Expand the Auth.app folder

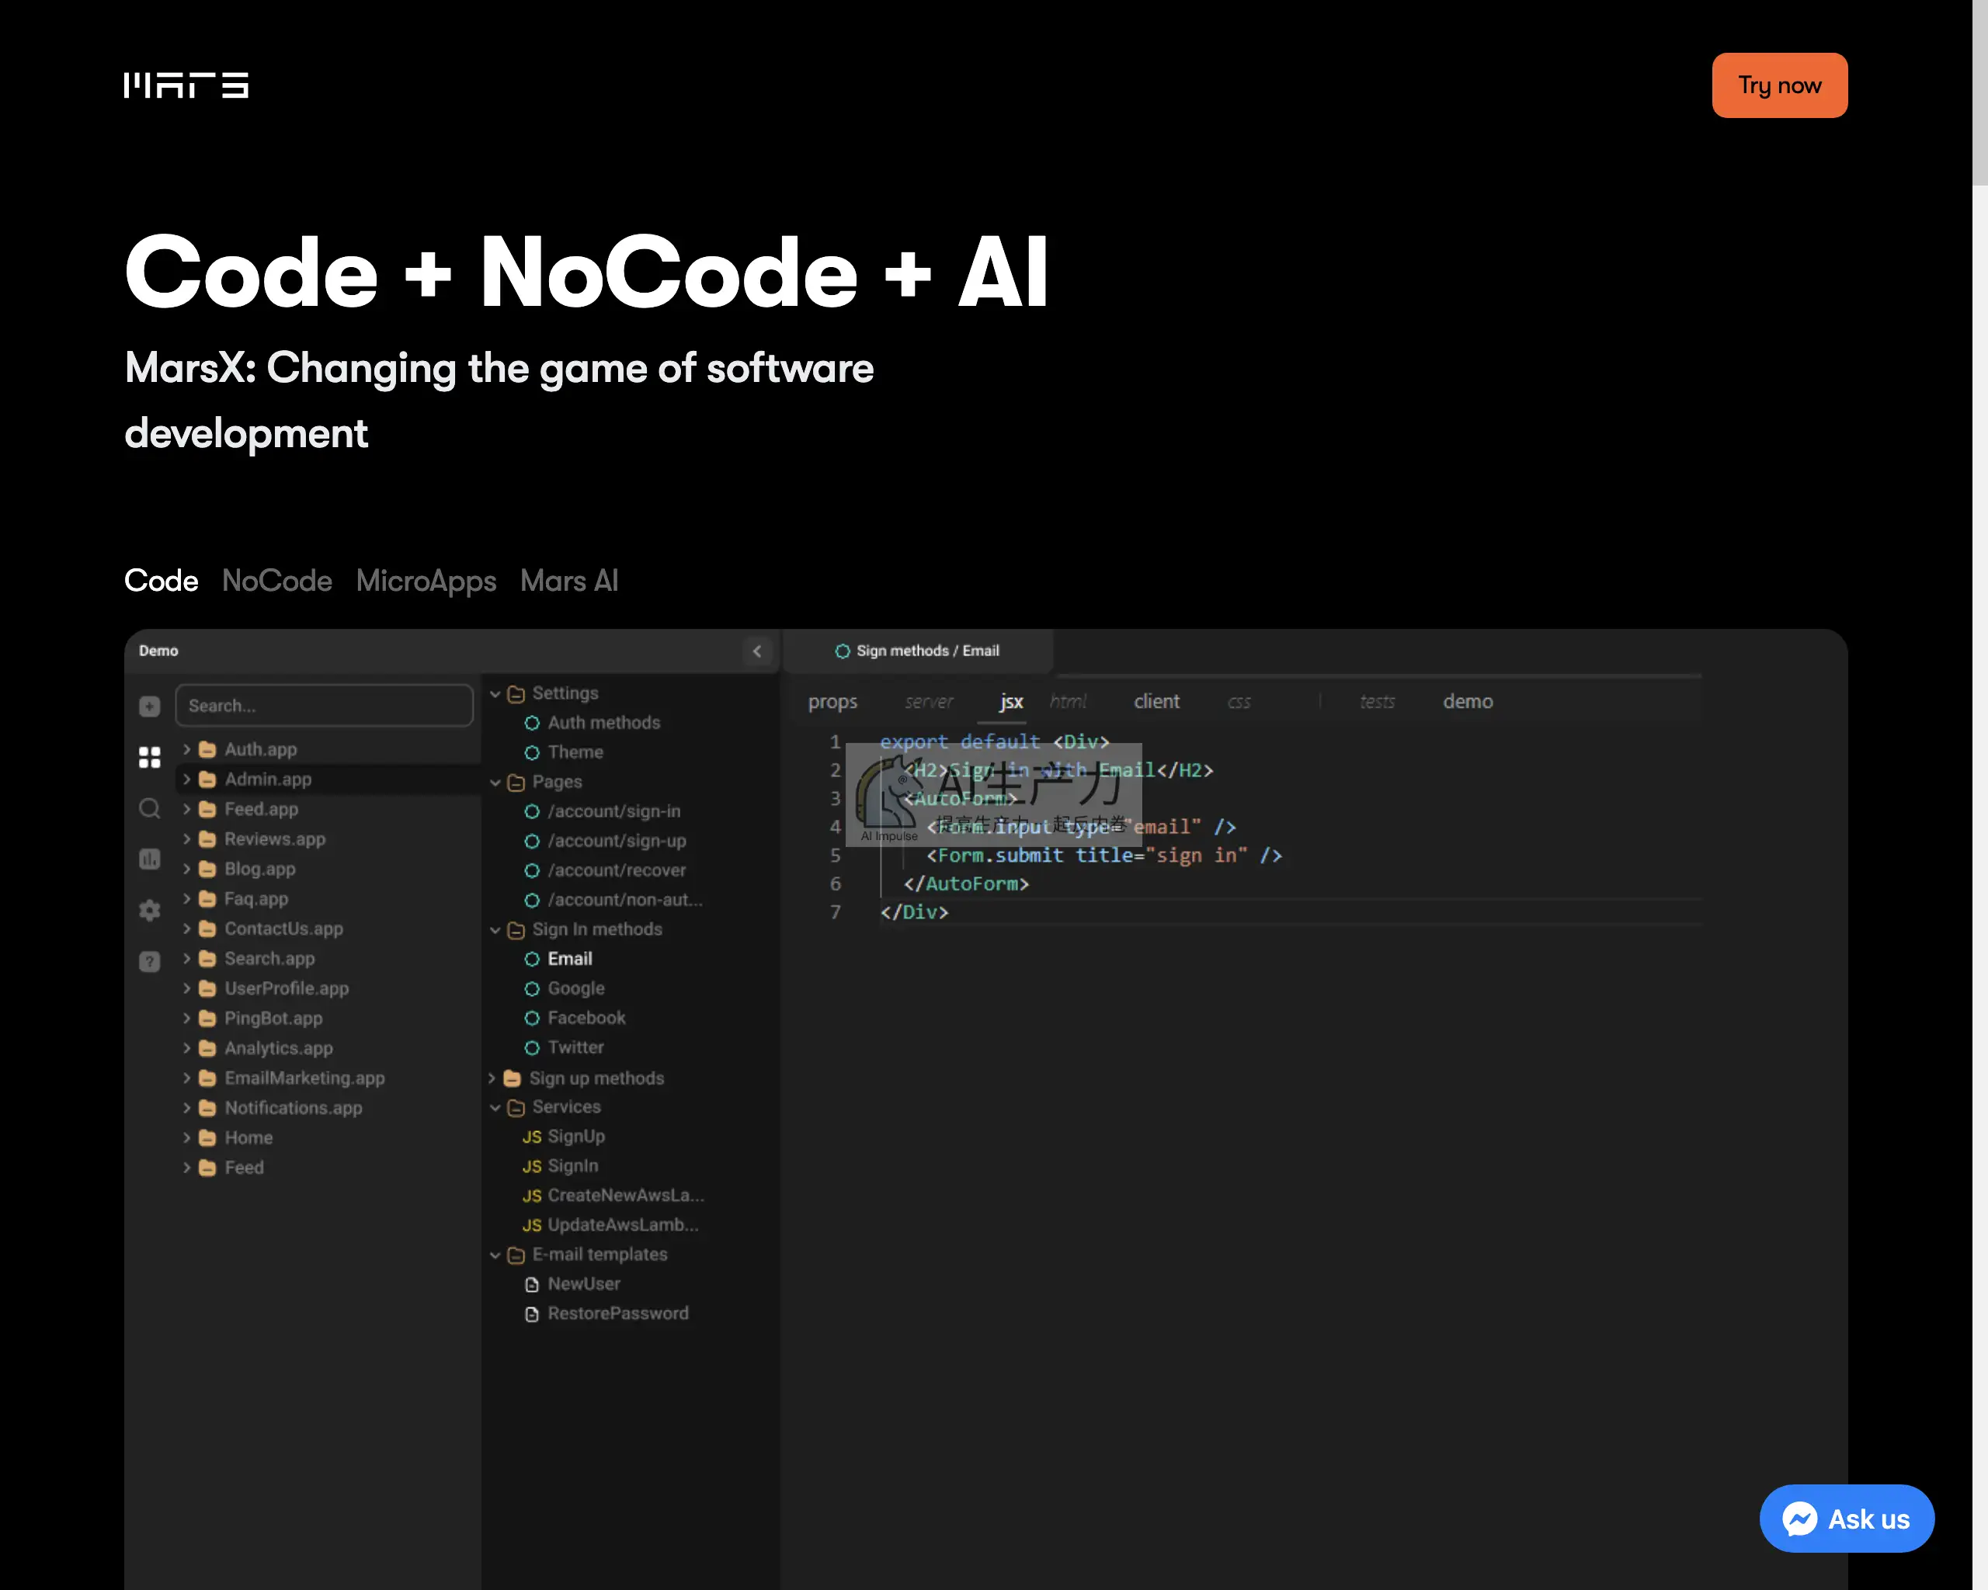[x=186, y=749]
